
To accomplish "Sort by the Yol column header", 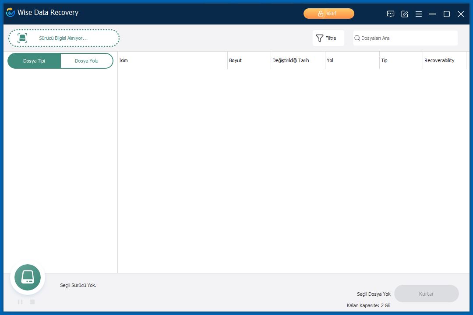I will (352, 60).
